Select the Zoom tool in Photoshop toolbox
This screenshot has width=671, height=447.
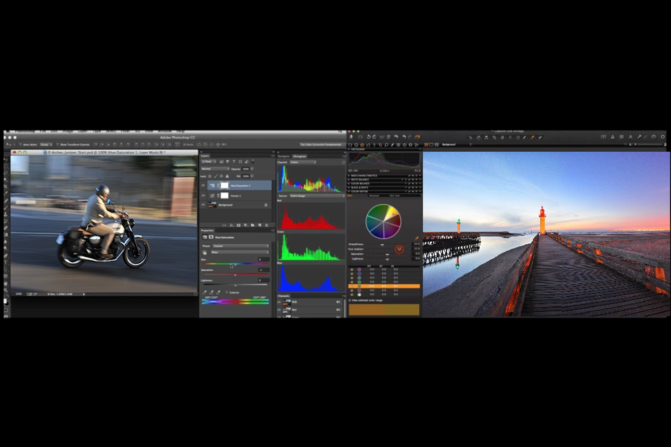[x=6, y=290]
